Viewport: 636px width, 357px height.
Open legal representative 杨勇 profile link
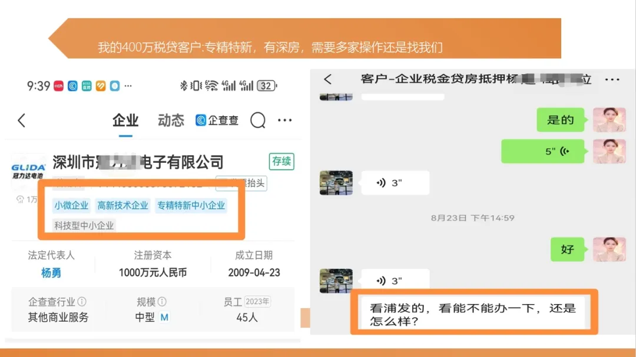point(51,272)
